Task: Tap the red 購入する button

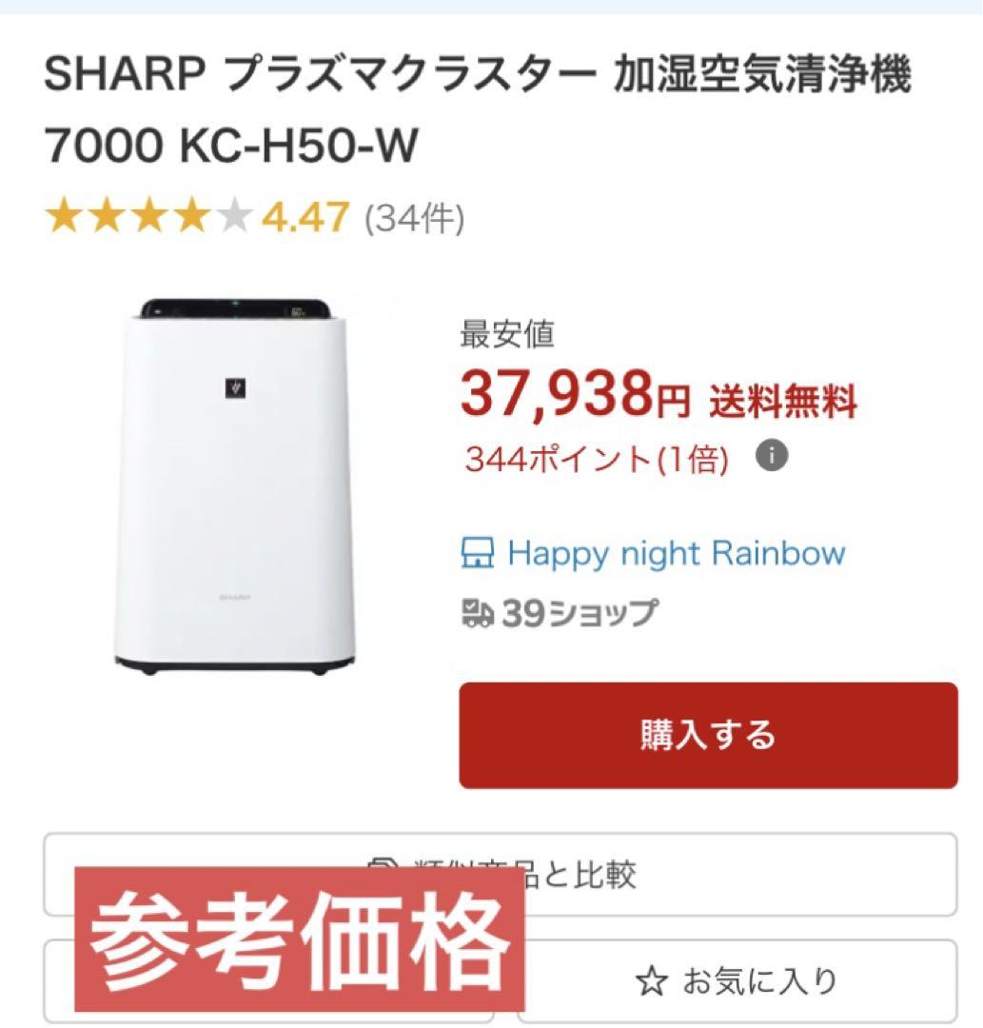Action: 708,735
